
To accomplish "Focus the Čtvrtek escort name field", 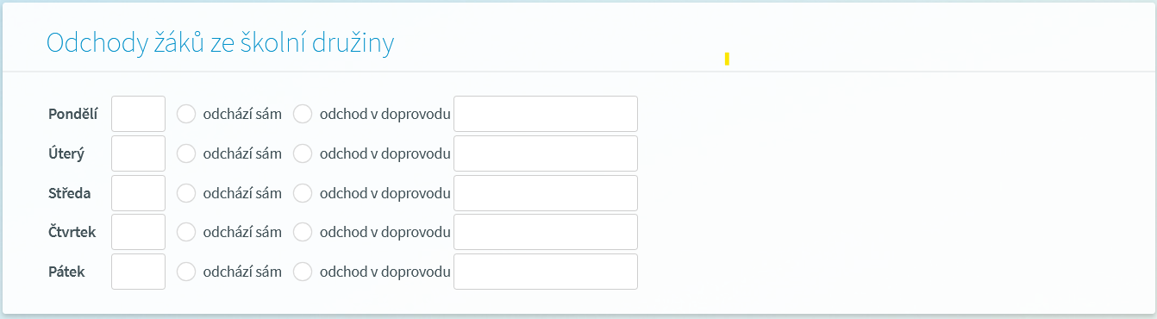I will (x=546, y=232).
